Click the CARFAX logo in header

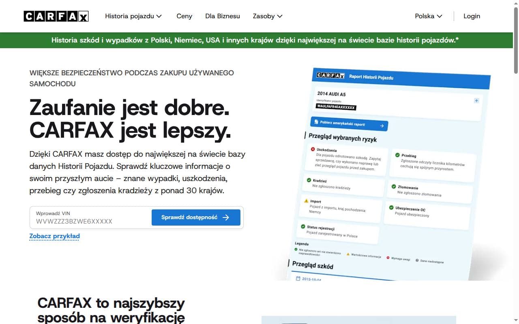[56, 16]
